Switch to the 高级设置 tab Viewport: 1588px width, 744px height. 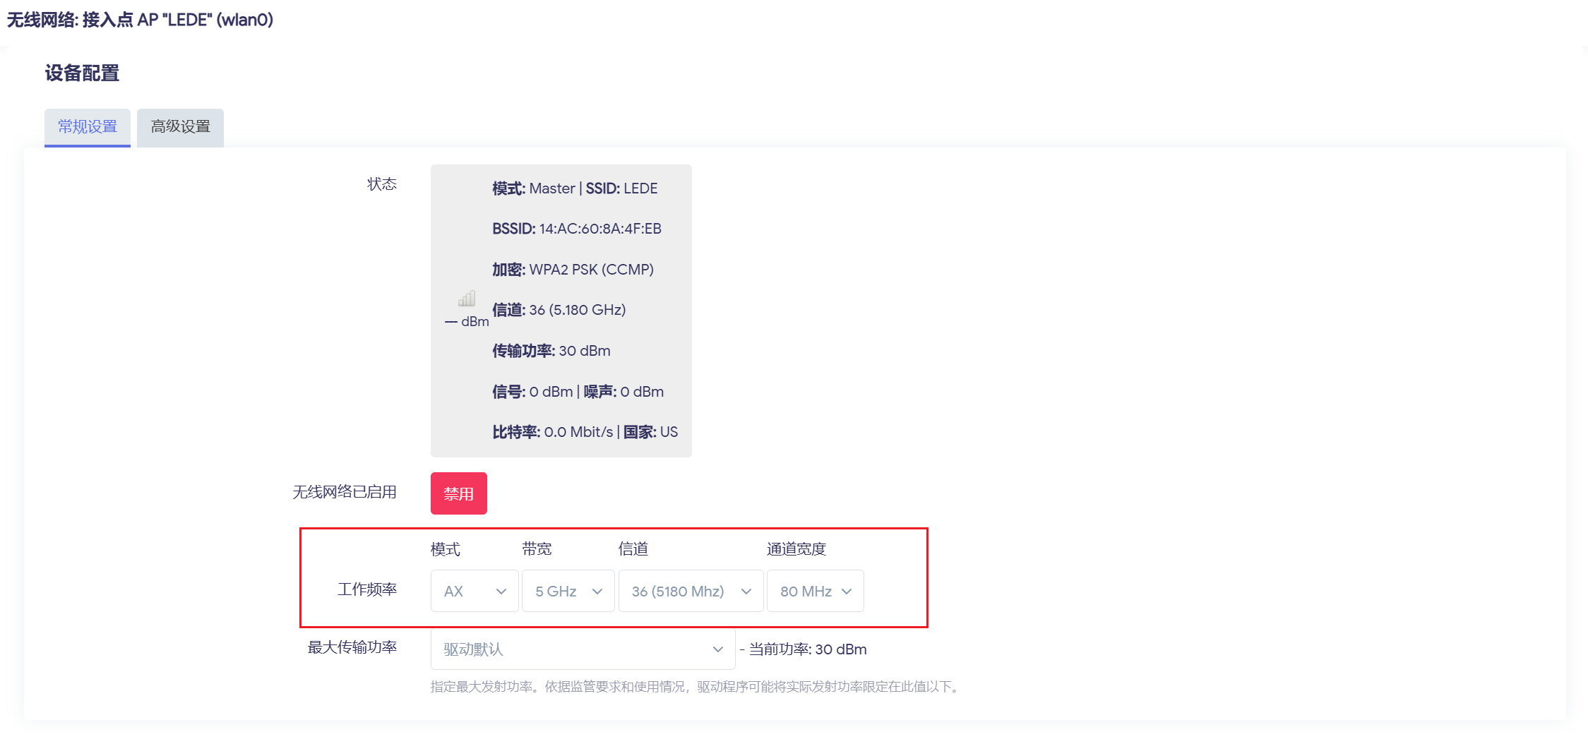click(180, 127)
